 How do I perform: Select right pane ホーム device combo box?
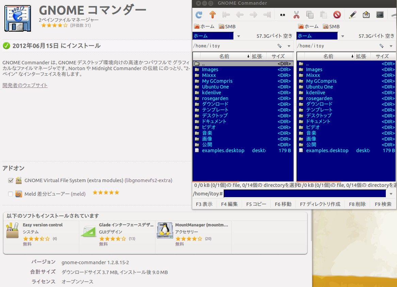point(317,36)
